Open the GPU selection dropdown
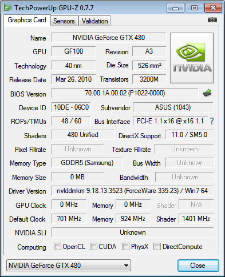This screenshot has width=225, height=277. [69, 266]
